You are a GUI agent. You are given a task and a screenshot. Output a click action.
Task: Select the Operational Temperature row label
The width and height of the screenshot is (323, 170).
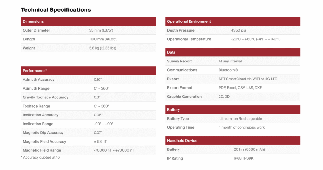189,39
